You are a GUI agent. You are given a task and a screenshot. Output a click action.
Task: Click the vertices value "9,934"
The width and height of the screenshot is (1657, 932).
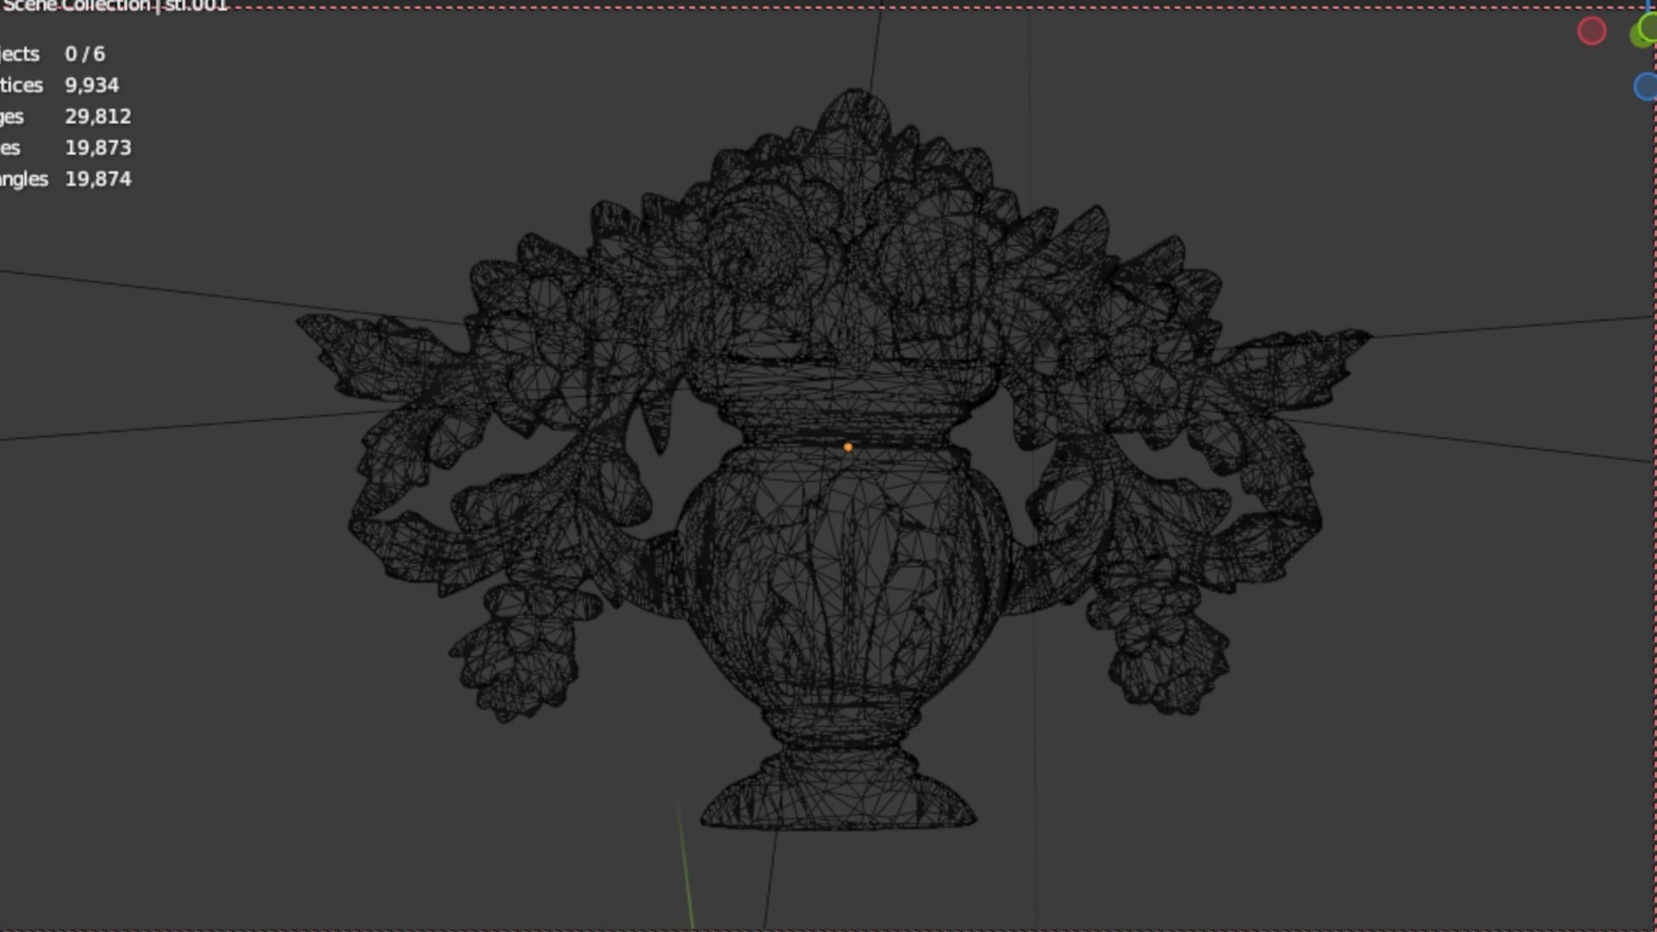point(91,85)
